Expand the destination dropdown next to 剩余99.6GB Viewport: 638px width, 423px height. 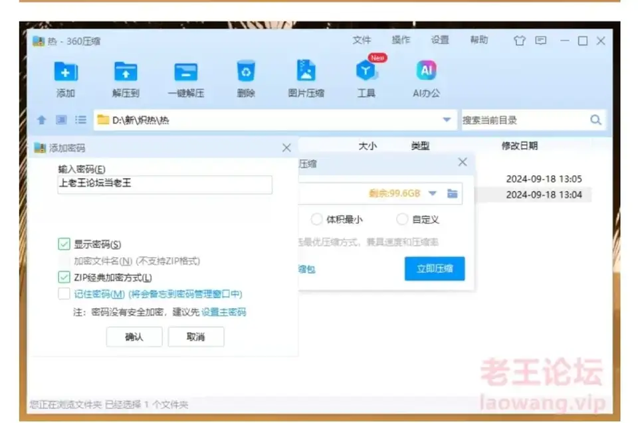(x=433, y=193)
